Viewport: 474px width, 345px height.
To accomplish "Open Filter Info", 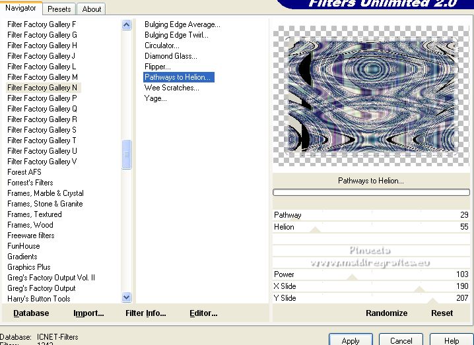I will tap(146, 313).
